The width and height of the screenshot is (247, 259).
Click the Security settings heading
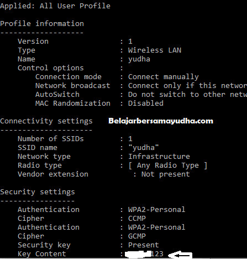(x=38, y=192)
